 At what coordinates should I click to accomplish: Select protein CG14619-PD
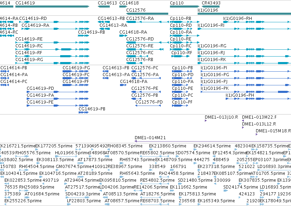pos(40,88)
